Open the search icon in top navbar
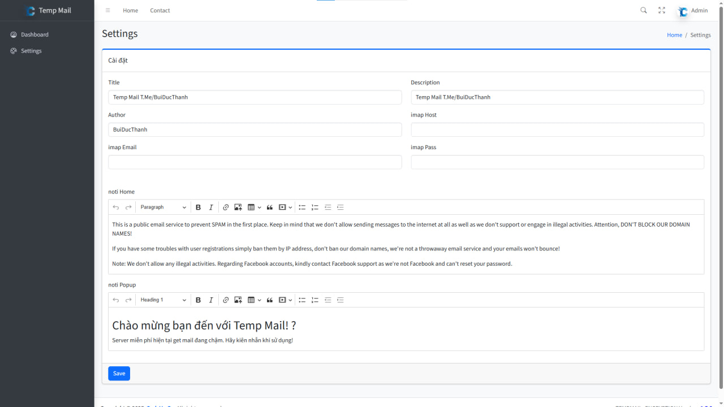 (x=644, y=10)
